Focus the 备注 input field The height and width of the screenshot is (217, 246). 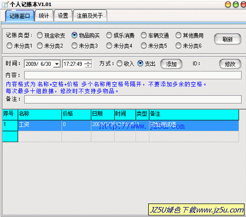(133, 99)
